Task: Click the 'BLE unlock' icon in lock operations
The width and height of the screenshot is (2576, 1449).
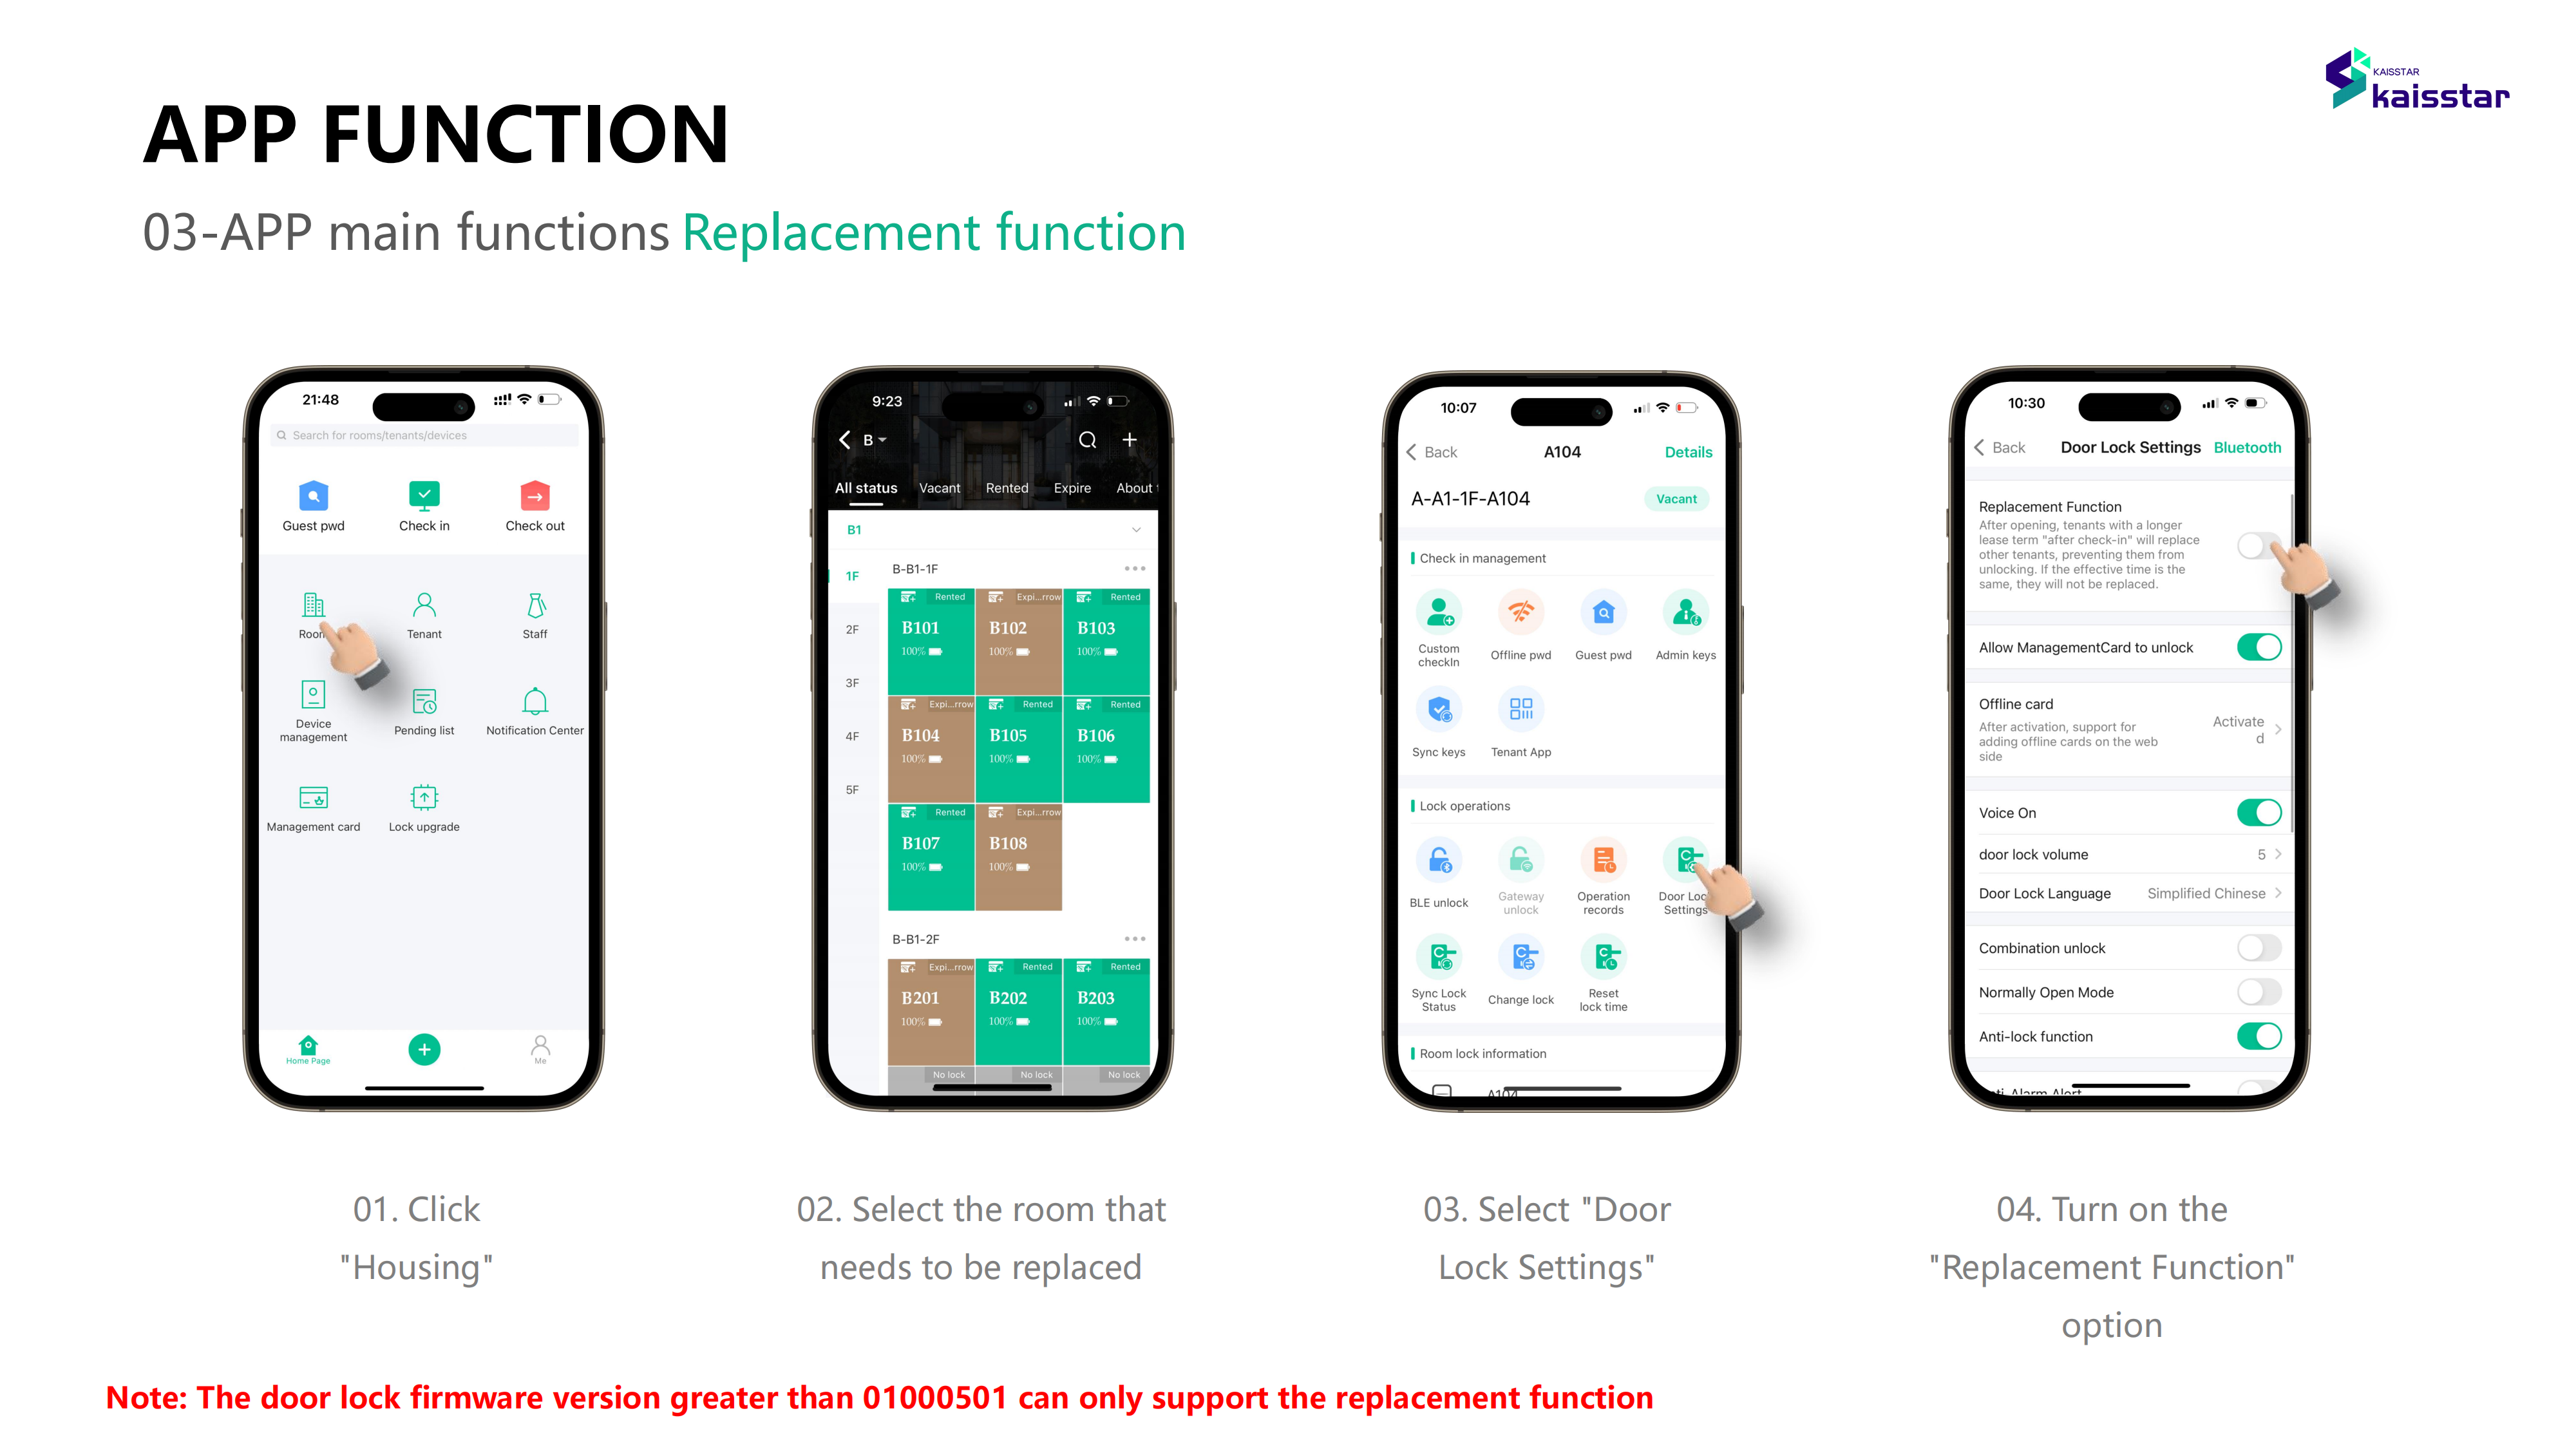Action: coord(1439,864)
